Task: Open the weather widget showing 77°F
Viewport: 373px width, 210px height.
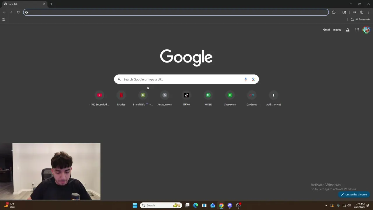Action: tap(9, 205)
